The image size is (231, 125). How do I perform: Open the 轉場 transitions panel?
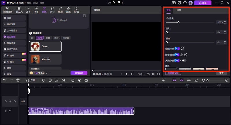60,10
